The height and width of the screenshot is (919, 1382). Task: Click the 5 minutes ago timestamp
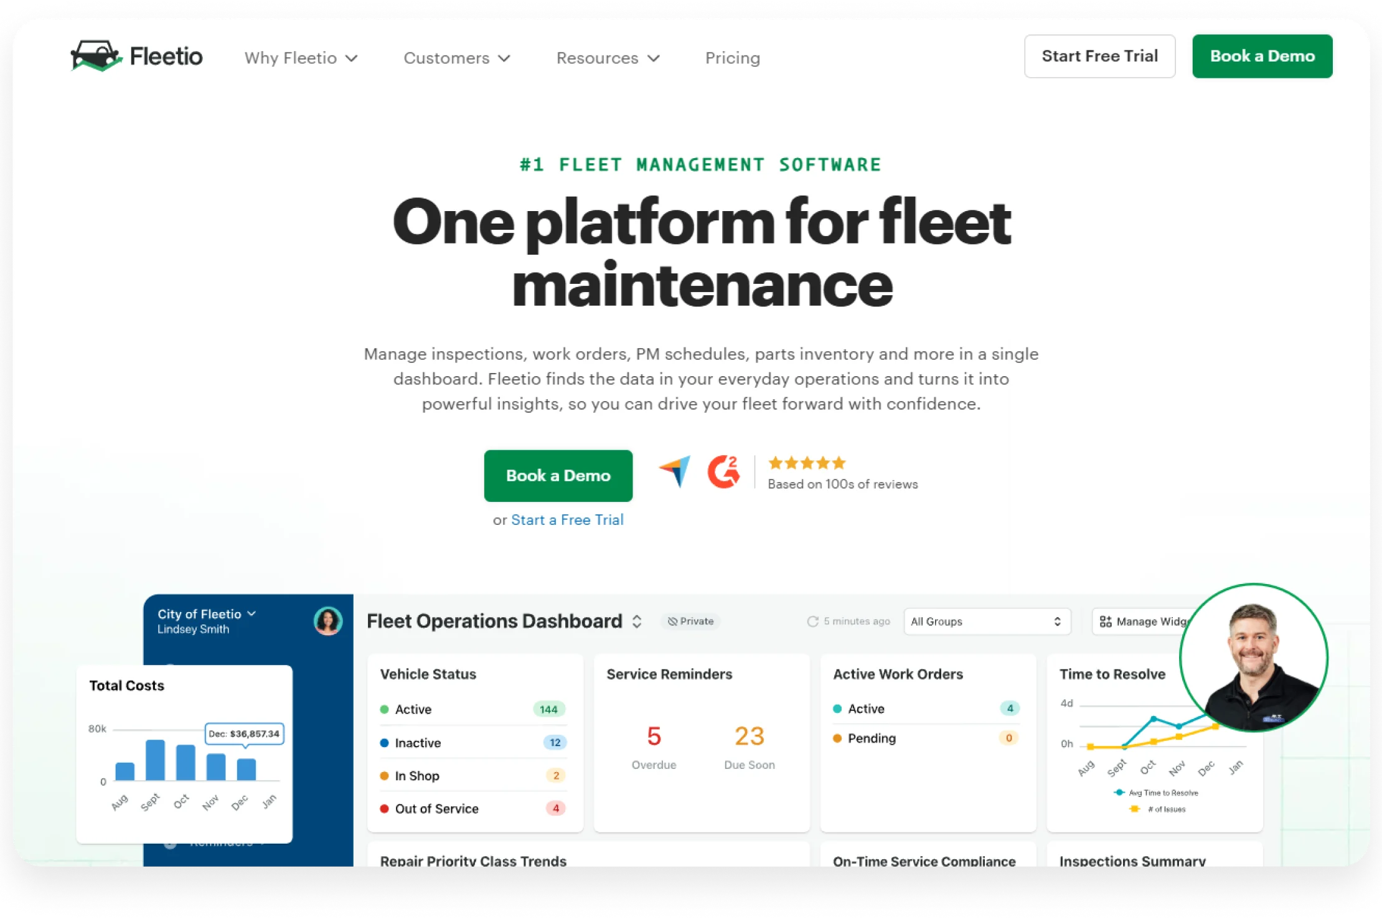(857, 621)
